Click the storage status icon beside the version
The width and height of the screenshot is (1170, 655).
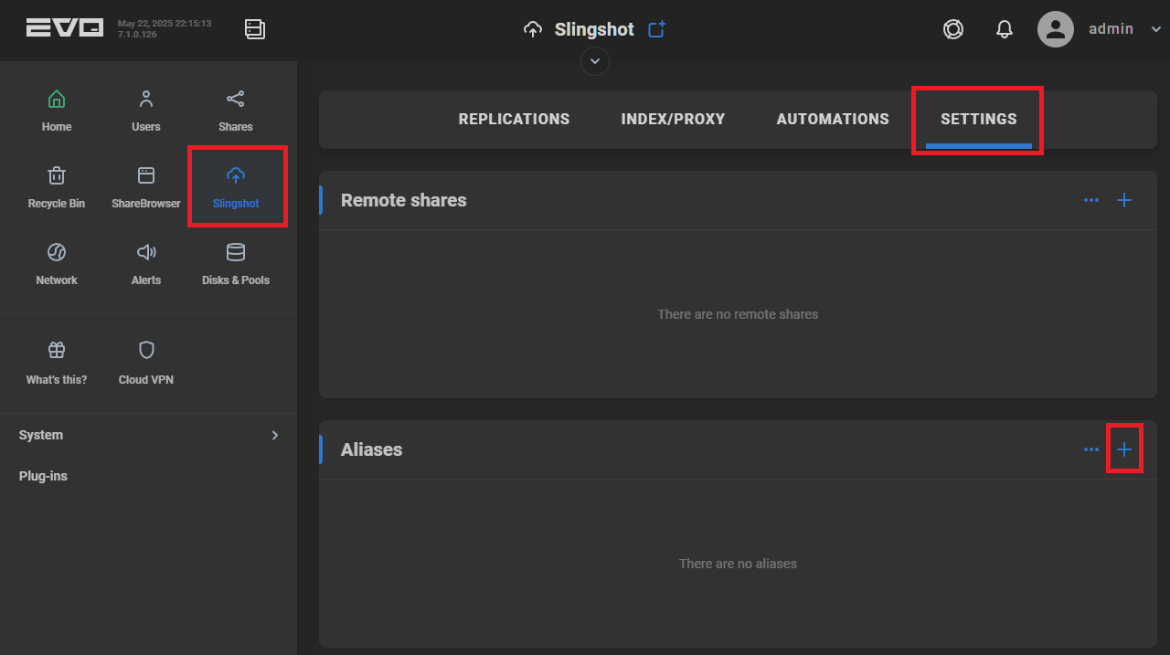[255, 29]
